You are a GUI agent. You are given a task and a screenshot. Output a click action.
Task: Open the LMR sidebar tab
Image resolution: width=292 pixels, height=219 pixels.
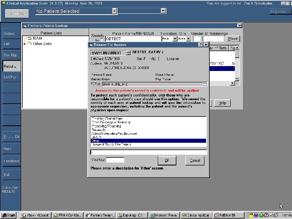point(11,44)
